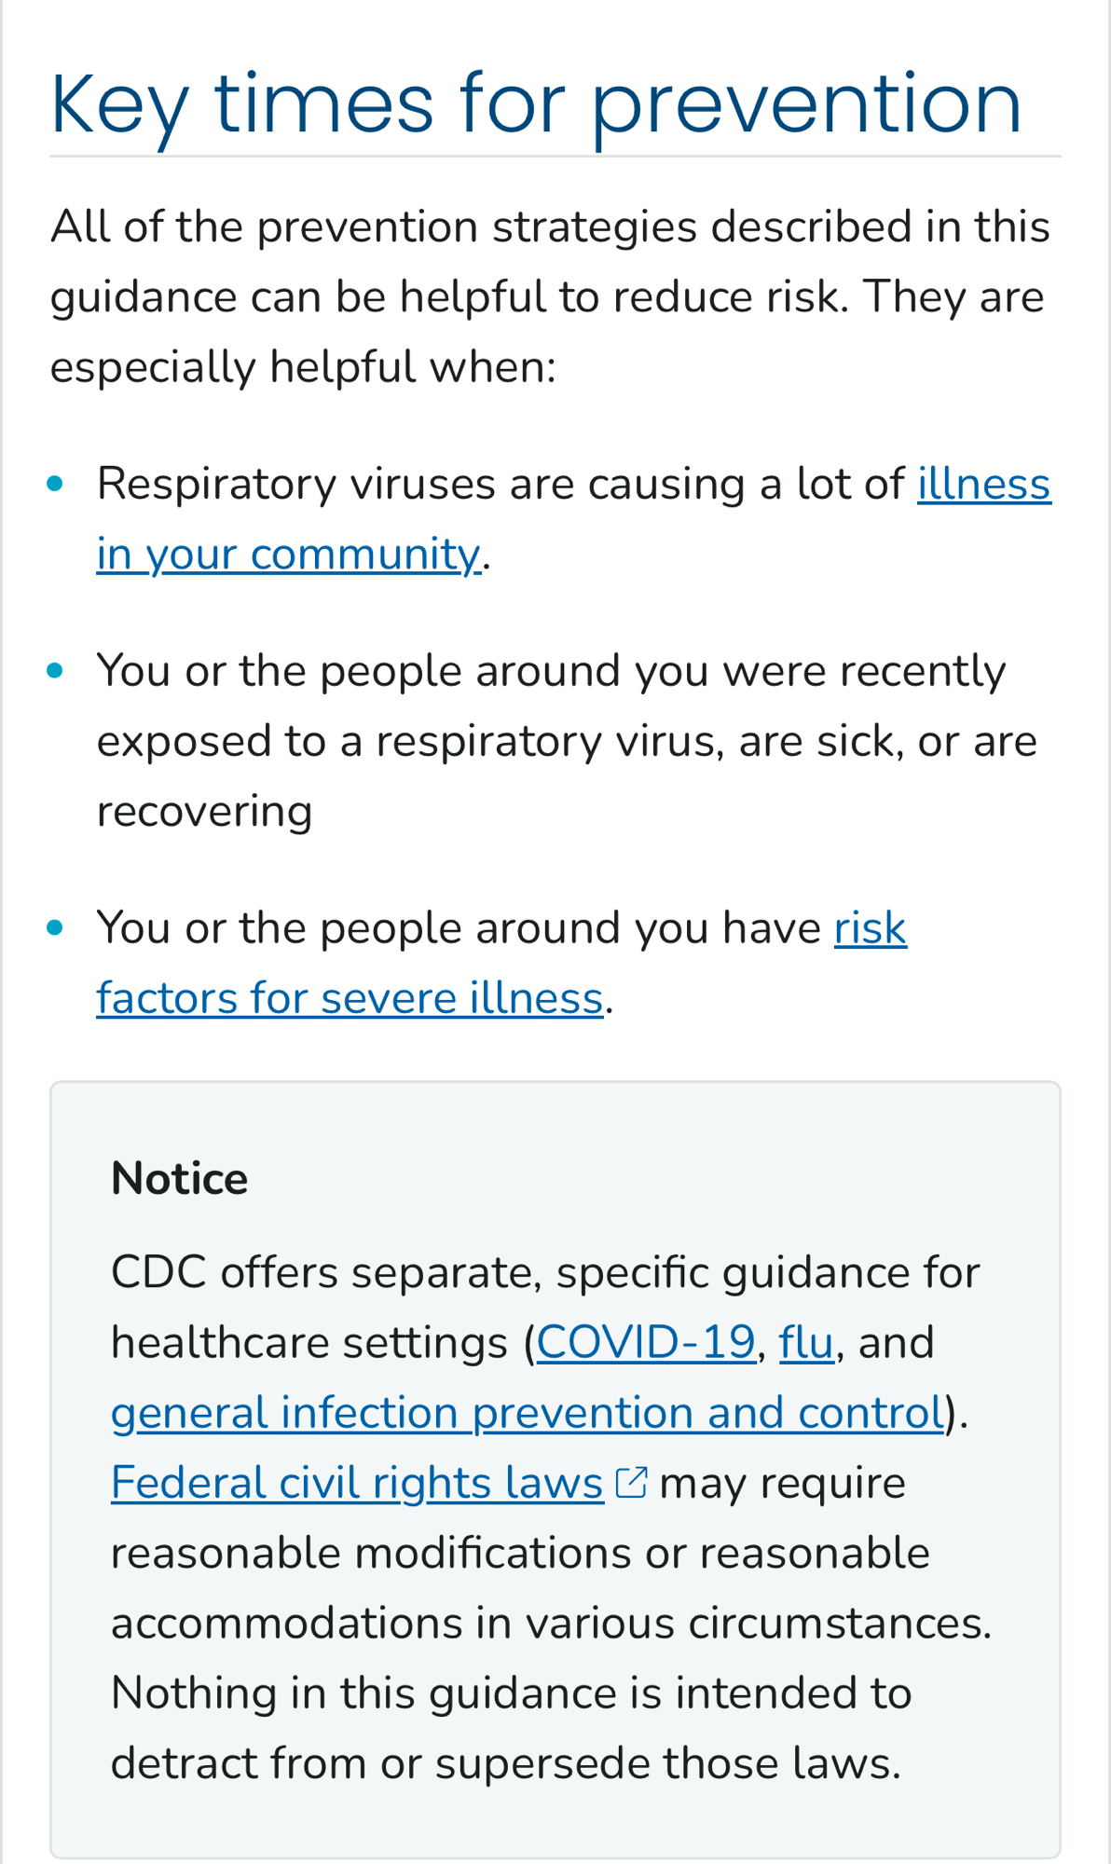Click the Notice heading in the gray box
Screen dimensions: 1111x1864
pos(179,1179)
